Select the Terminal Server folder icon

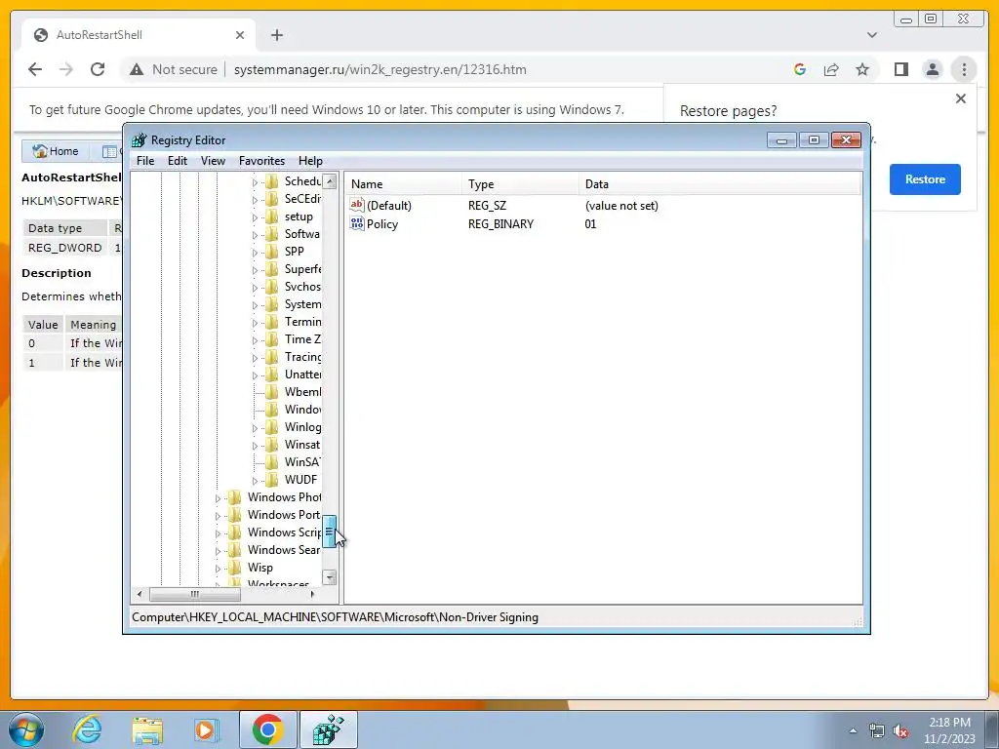272,322
